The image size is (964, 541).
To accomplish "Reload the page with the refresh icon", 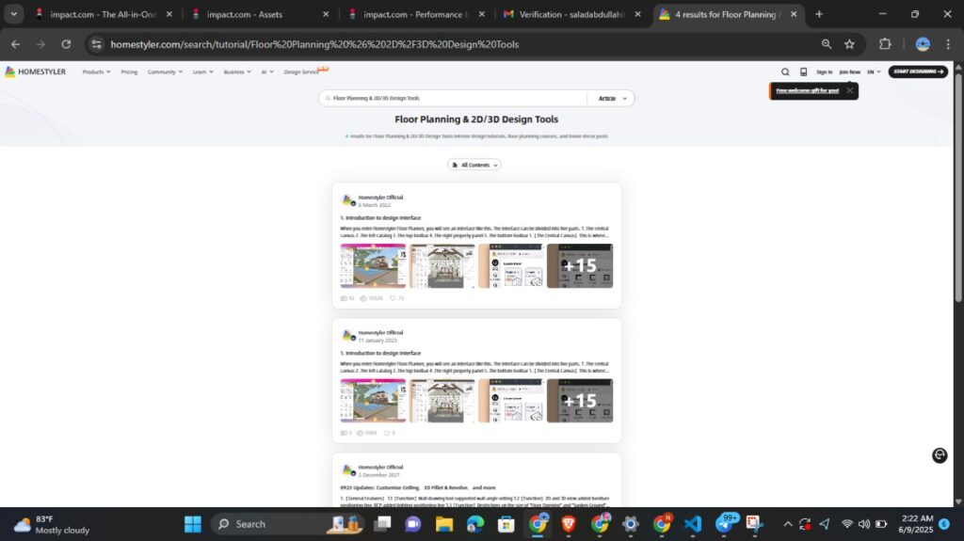I will point(66,44).
